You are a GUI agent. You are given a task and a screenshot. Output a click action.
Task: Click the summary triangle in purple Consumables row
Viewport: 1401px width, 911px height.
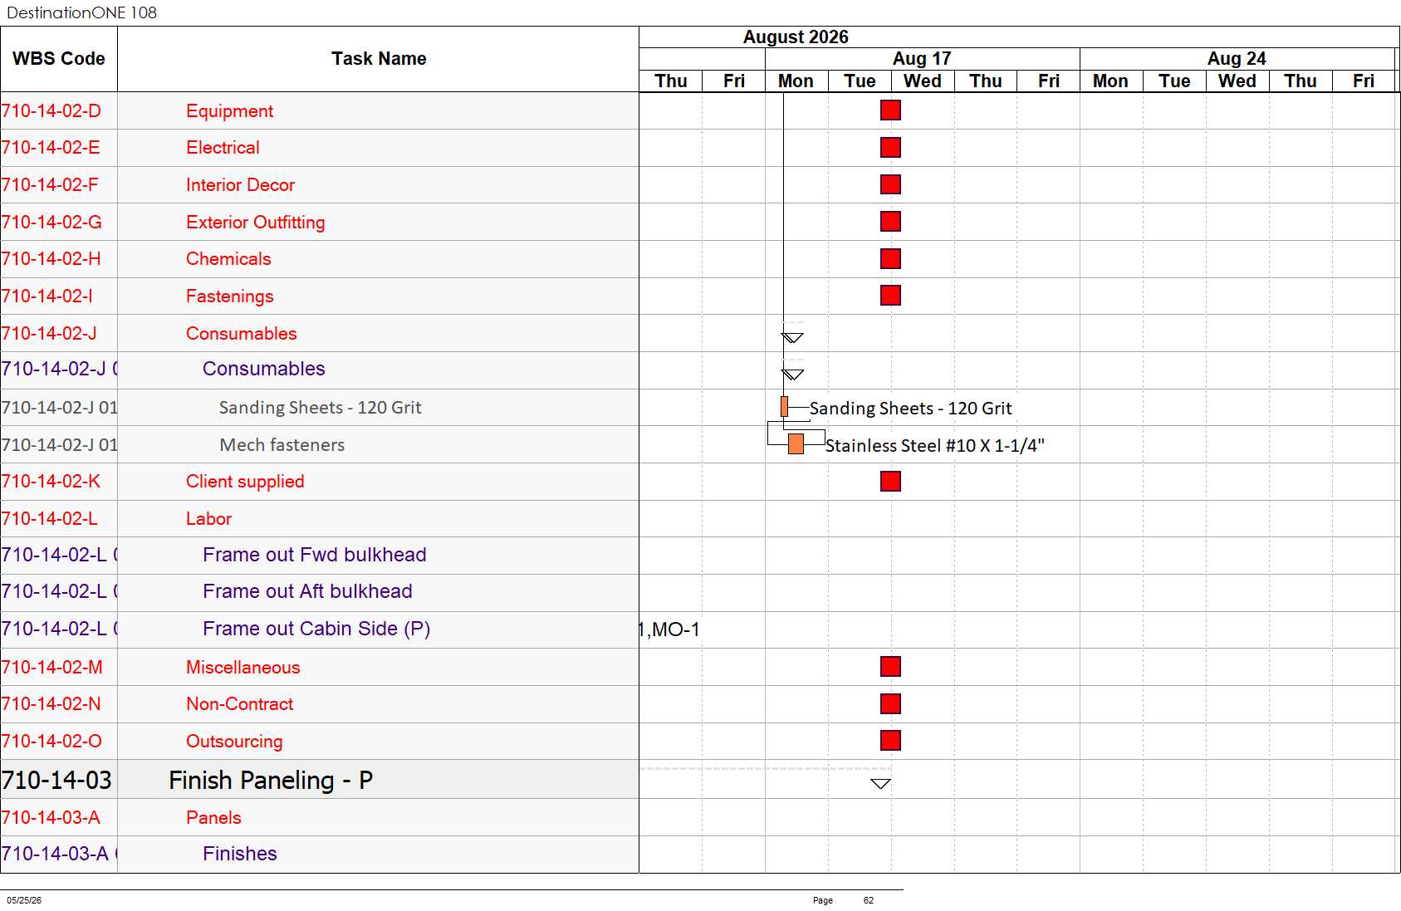792,375
